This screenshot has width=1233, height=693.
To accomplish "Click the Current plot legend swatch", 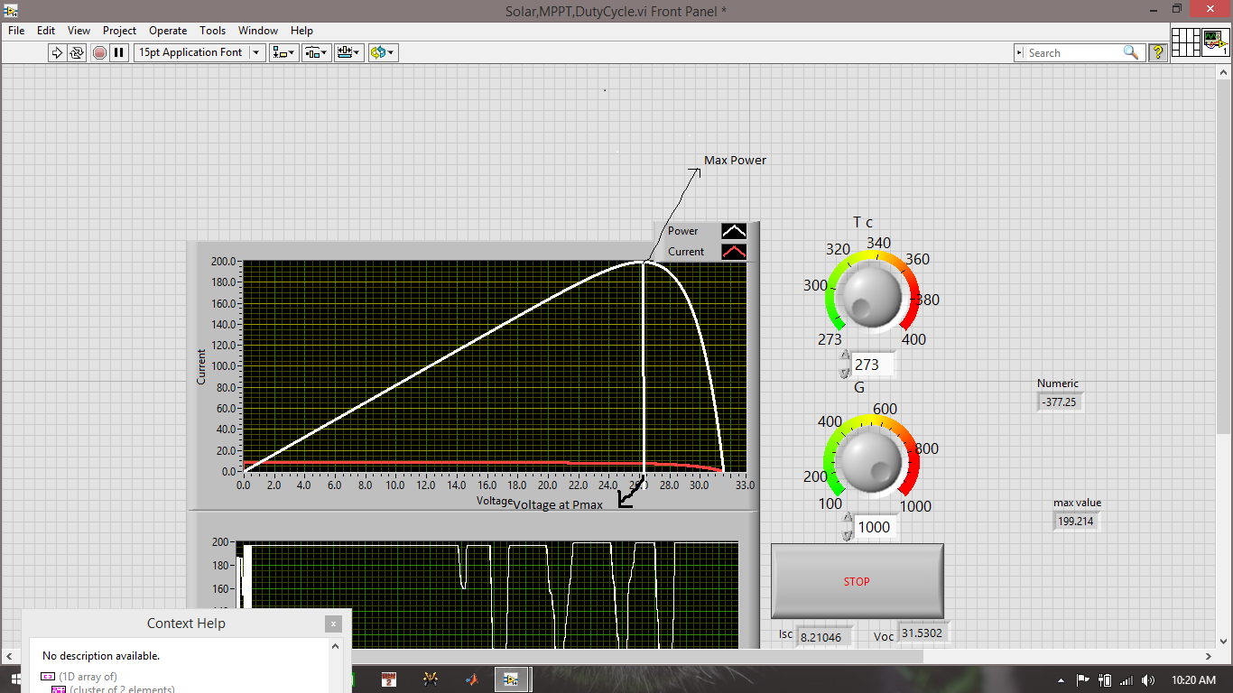I will tap(734, 252).
